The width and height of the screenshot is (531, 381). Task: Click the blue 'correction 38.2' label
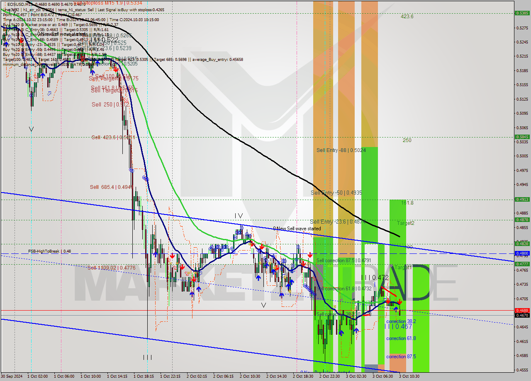[x=401, y=321]
